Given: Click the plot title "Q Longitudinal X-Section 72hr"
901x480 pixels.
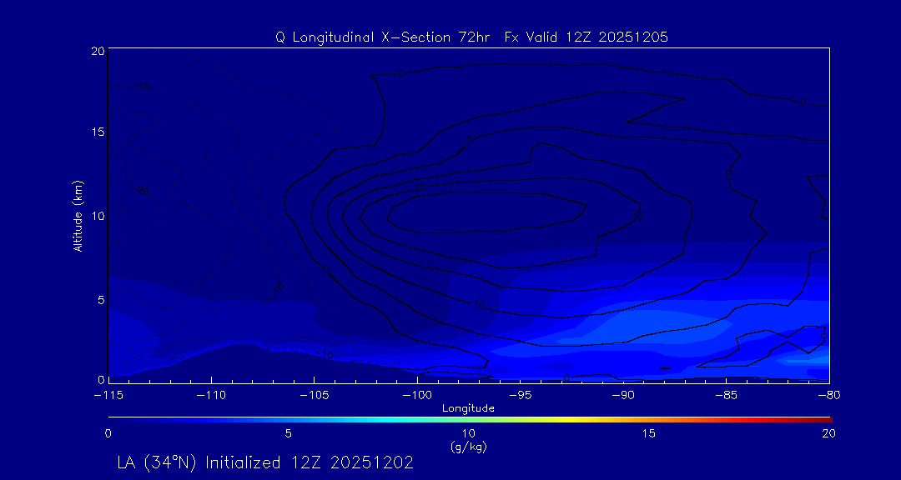Looking at the screenshot, I should pos(385,37).
